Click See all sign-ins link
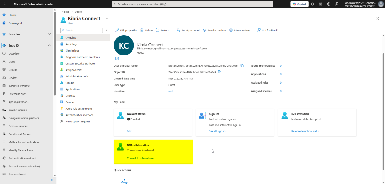Screen dimensions: 385x184 click(218, 131)
